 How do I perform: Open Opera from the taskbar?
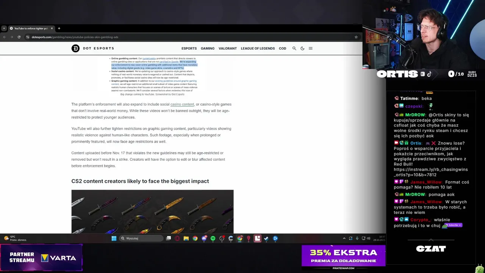(x=177, y=238)
